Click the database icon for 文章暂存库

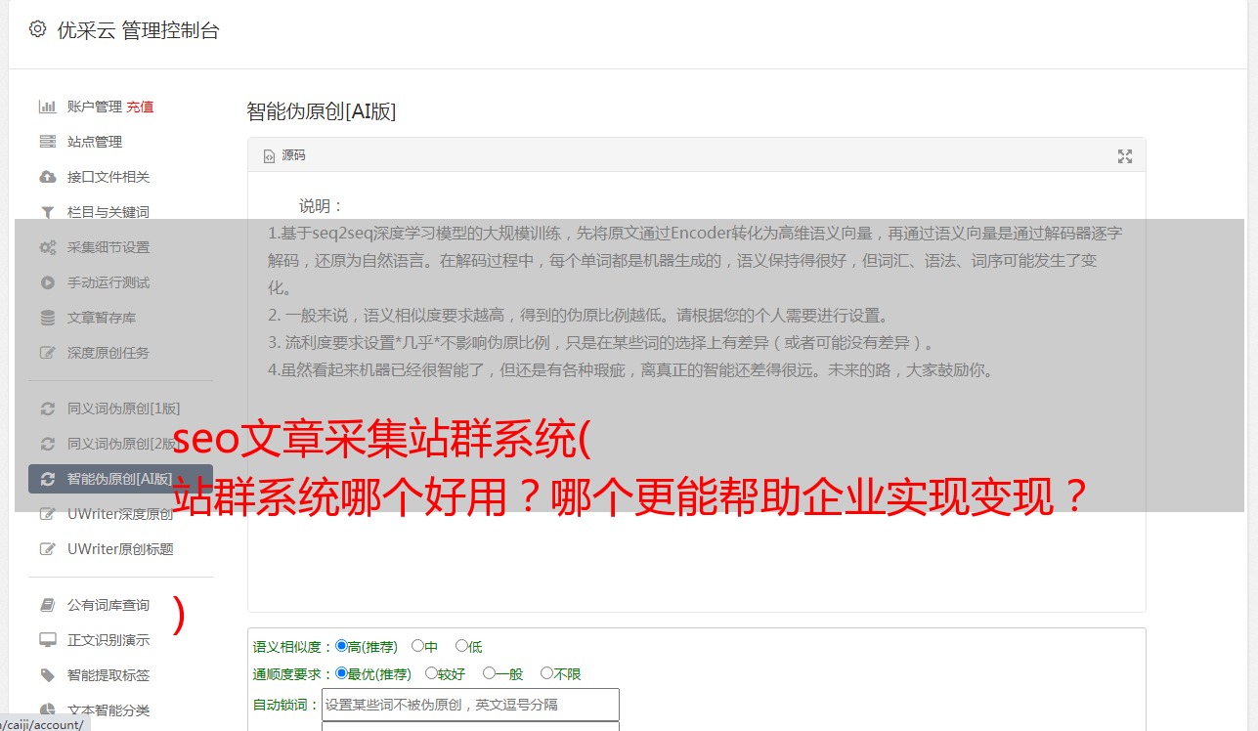(47, 318)
